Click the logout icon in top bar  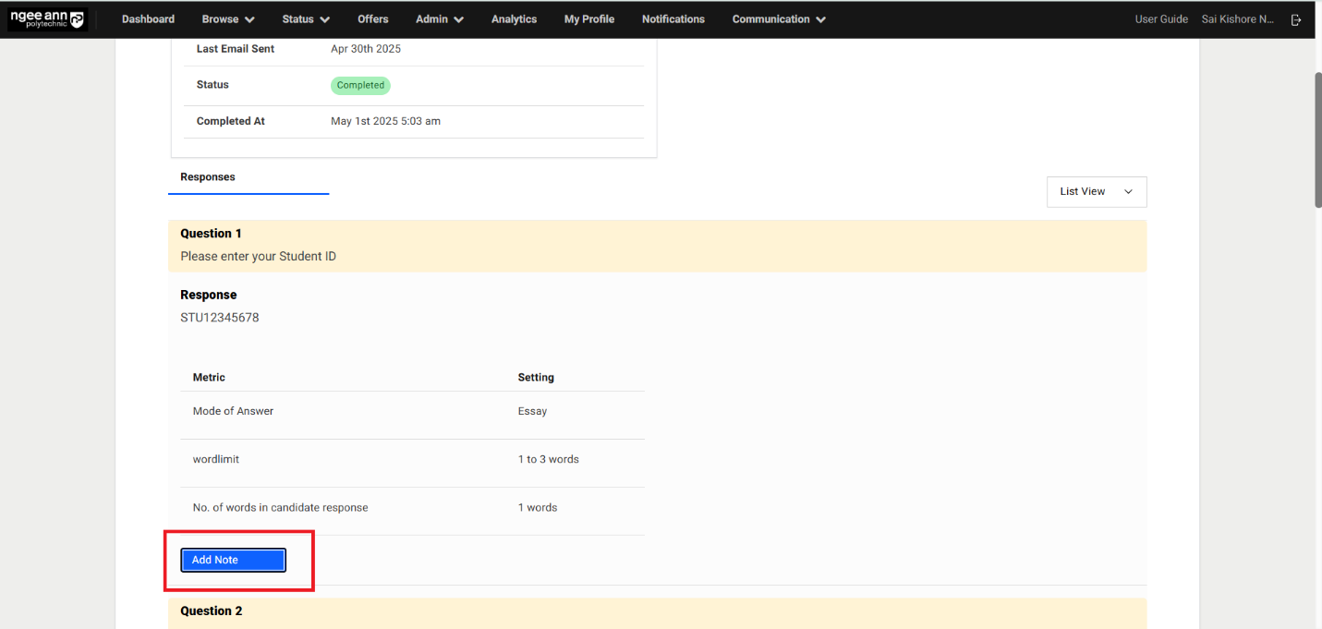[1296, 19]
